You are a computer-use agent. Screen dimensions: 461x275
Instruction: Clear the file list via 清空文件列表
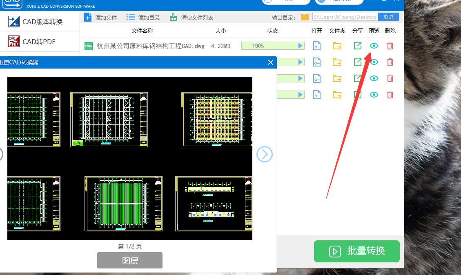pyautogui.click(x=173, y=17)
